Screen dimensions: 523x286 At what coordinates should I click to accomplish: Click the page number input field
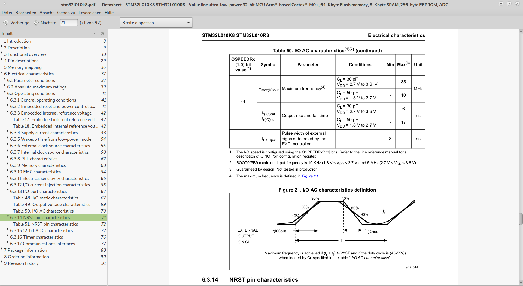[x=69, y=23]
